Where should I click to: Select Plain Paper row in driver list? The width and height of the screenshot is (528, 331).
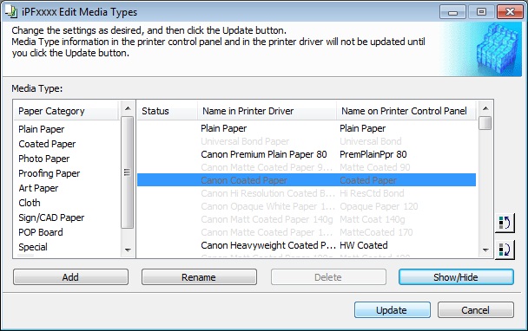coord(307,128)
